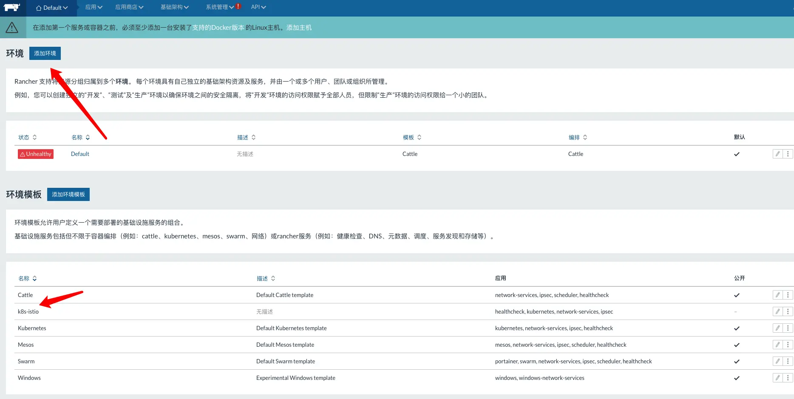This screenshot has height=399, width=794.
Task: Click the Kubernetes template name
Action: point(32,328)
